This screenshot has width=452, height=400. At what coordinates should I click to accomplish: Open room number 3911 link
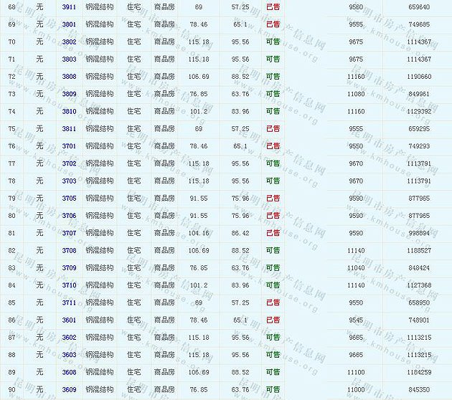click(69, 6)
